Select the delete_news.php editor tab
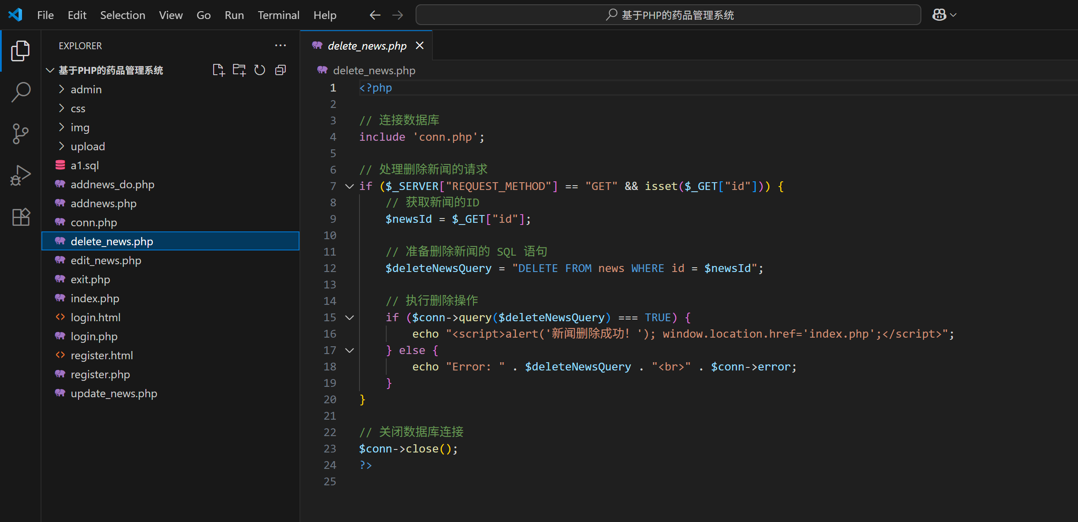Viewport: 1078px width, 522px height. [367, 45]
